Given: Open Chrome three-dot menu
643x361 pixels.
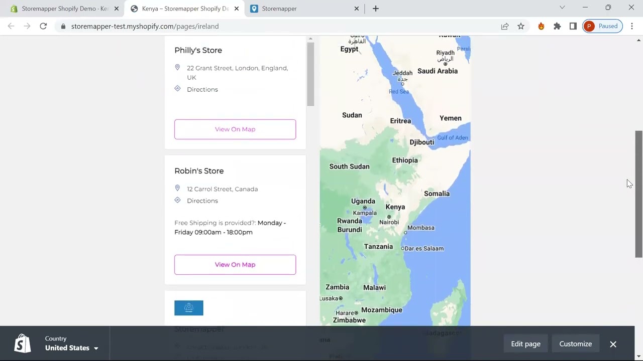Looking at the screenshot, I should click(632, 26).
